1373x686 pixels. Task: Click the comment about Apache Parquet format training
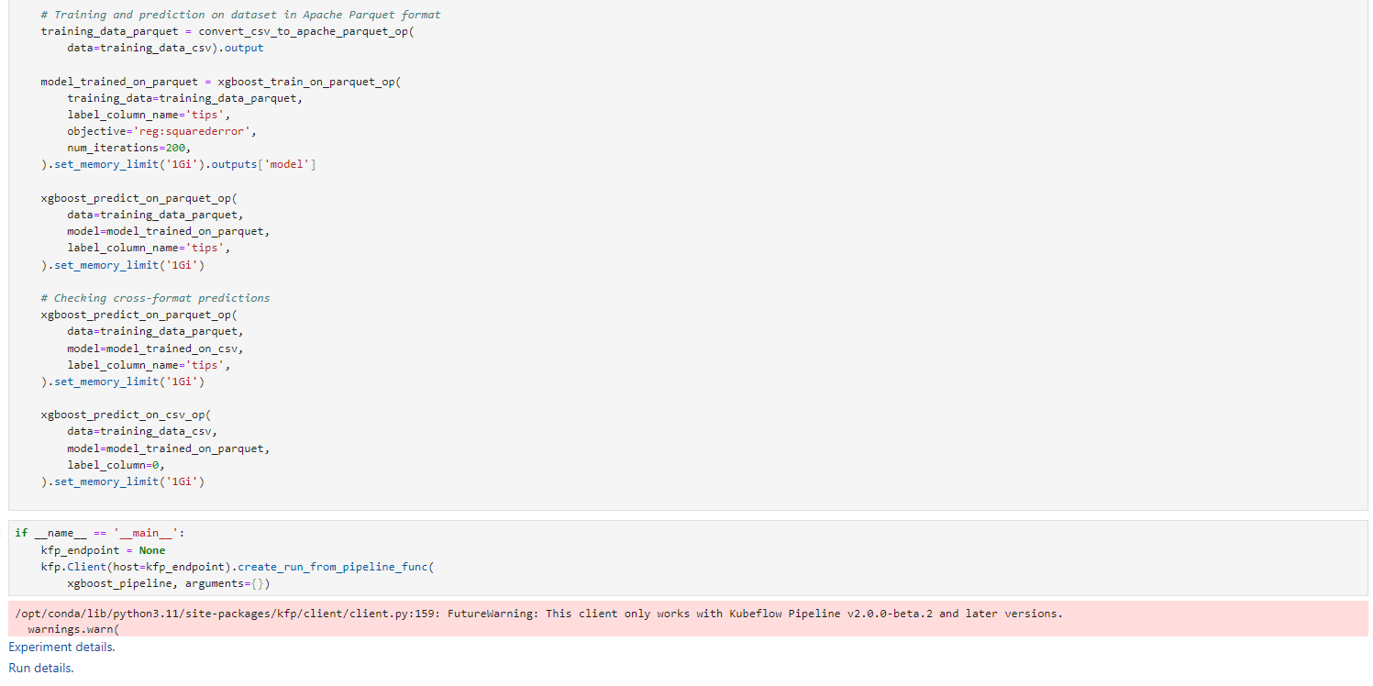coord(240,15)
